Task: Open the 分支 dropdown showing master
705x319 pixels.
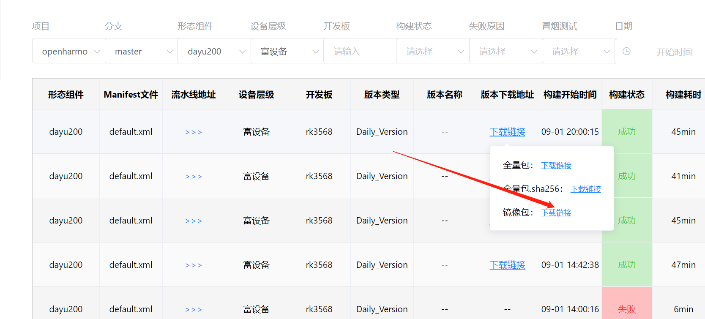Action: click(142, 51)
